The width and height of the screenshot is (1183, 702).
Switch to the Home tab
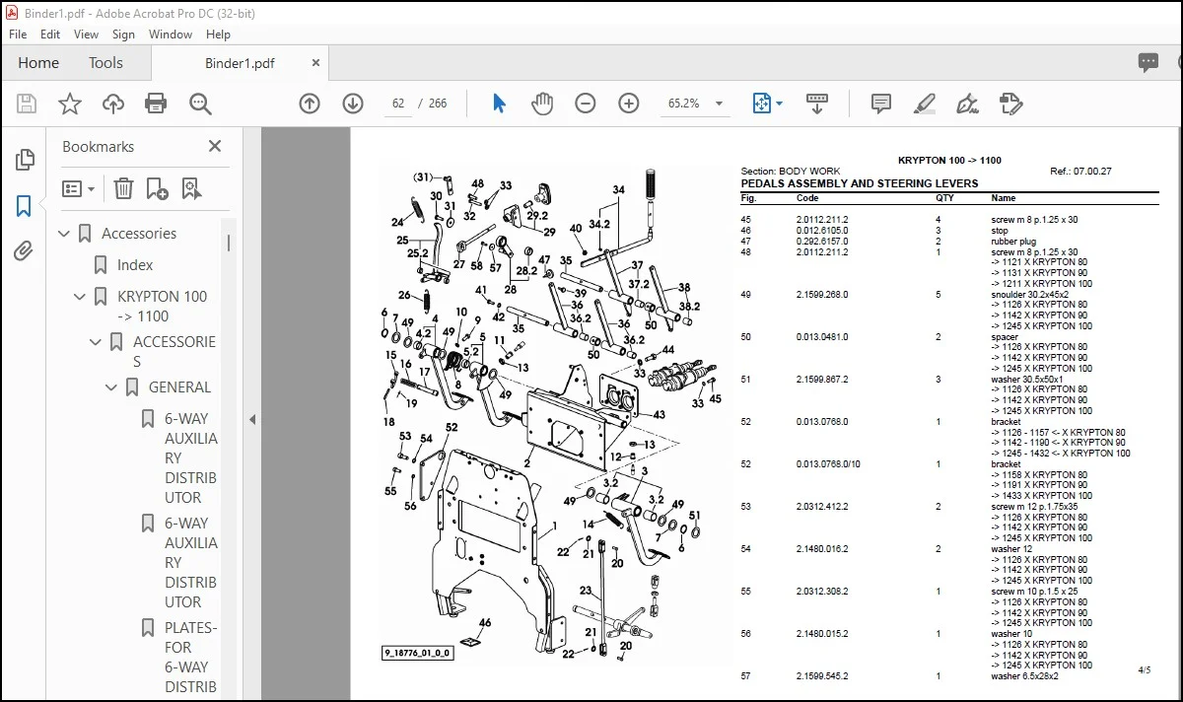pyautogui.click(x=38, y=62)
